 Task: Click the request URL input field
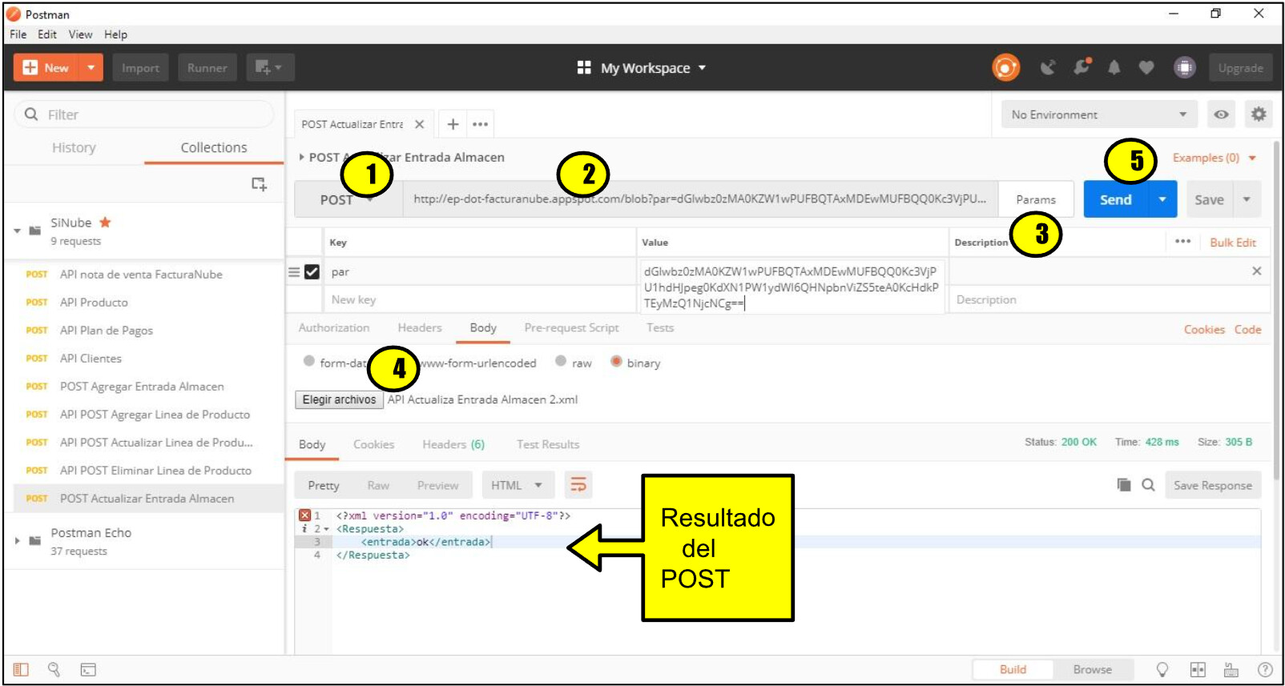pyautogui.click(x=700, y=199)
